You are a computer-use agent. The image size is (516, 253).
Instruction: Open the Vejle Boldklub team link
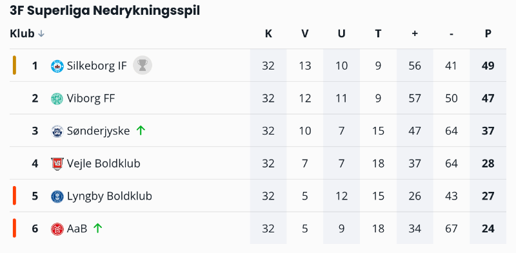pos(104,164)
